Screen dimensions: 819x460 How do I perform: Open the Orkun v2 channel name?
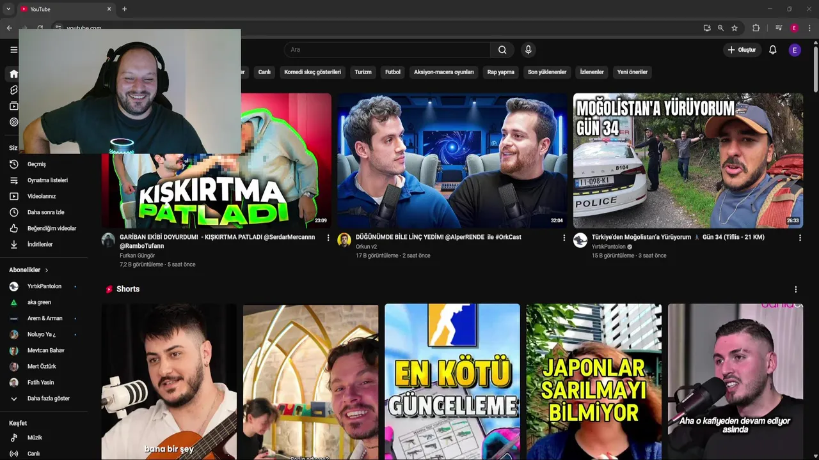(366, 247)
